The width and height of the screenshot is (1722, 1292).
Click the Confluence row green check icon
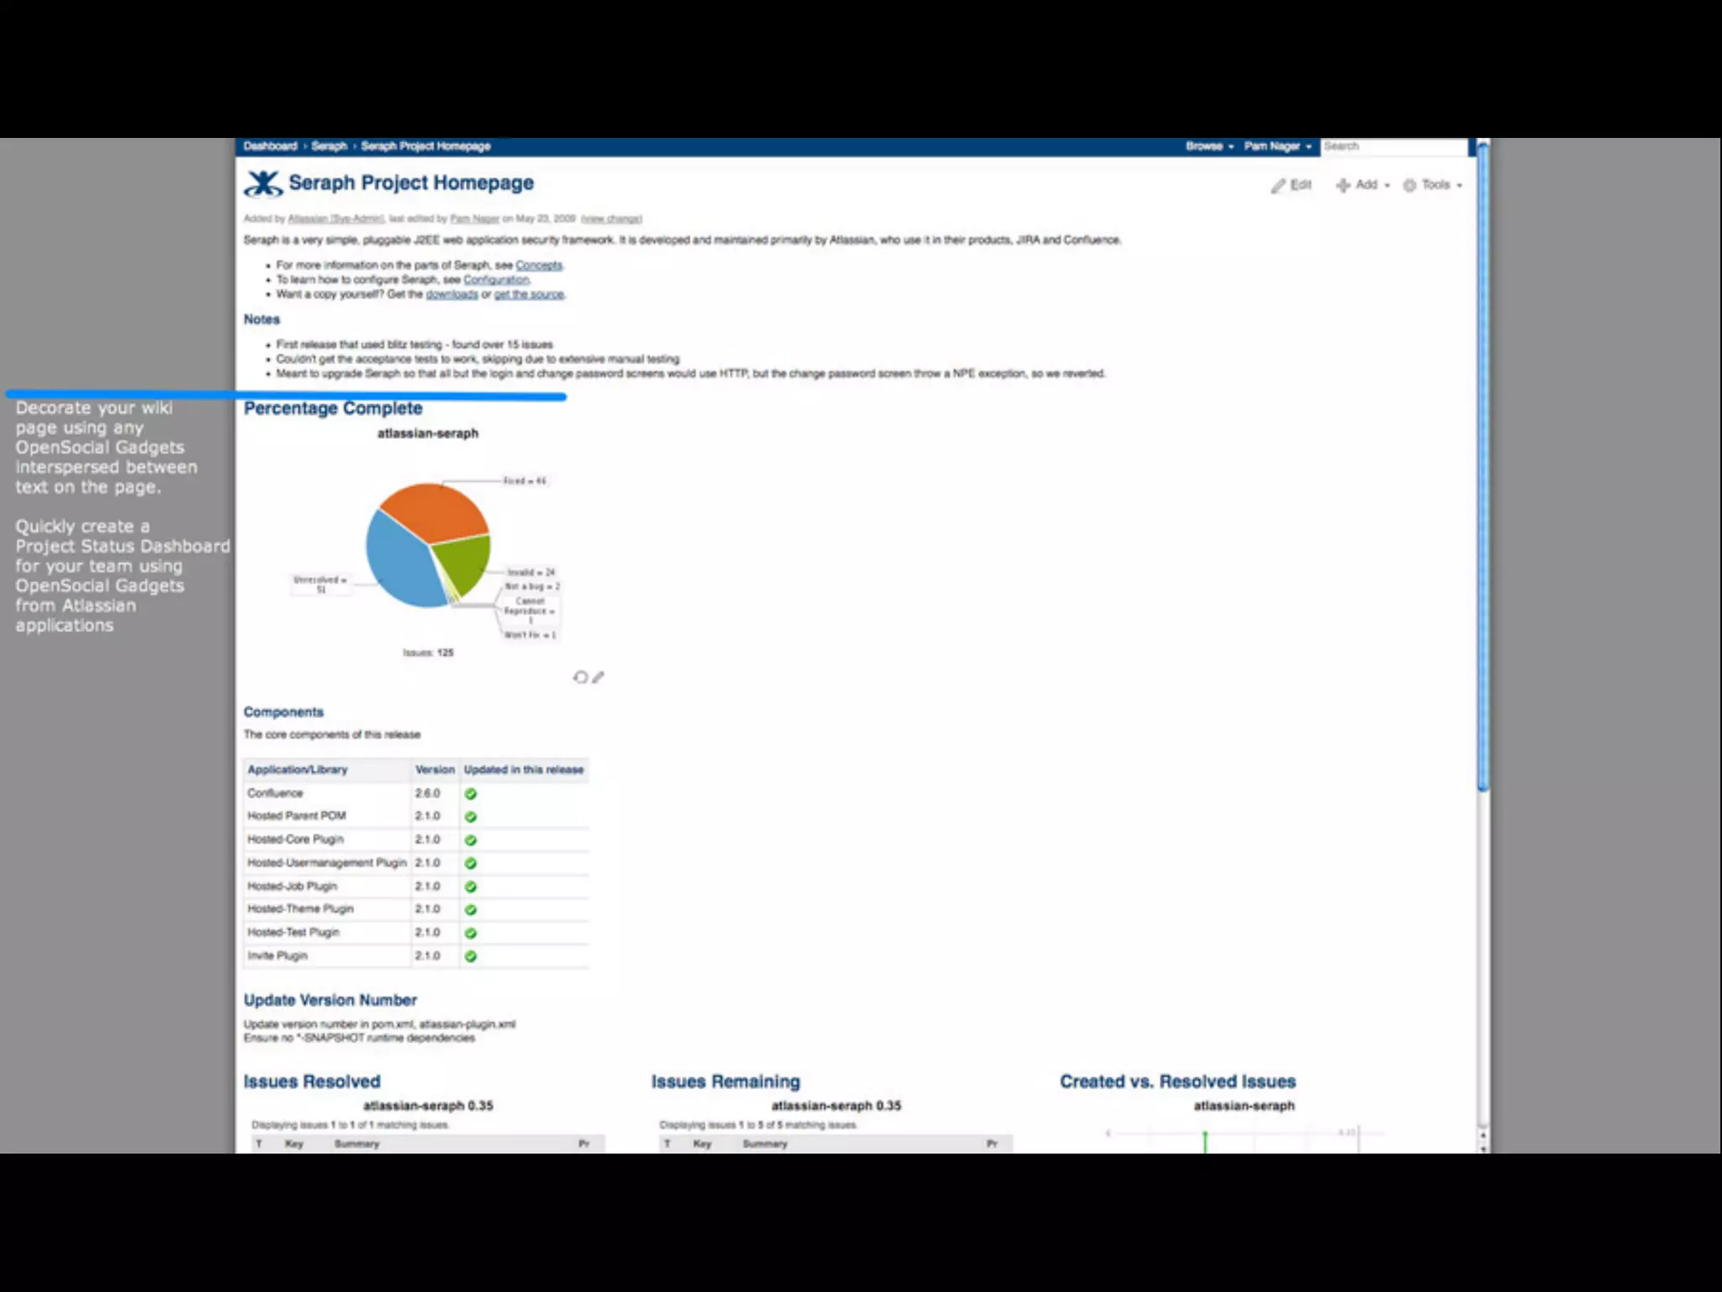471,794
